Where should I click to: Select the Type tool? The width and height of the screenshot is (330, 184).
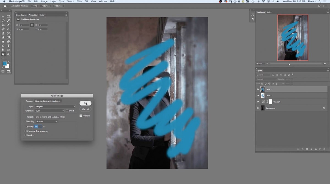point(9,46)
